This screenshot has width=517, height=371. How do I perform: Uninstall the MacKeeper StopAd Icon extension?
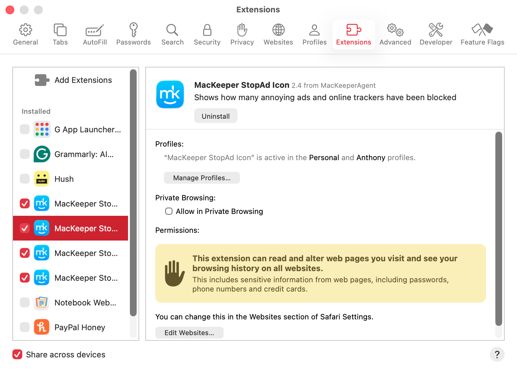tap(216, 116)
